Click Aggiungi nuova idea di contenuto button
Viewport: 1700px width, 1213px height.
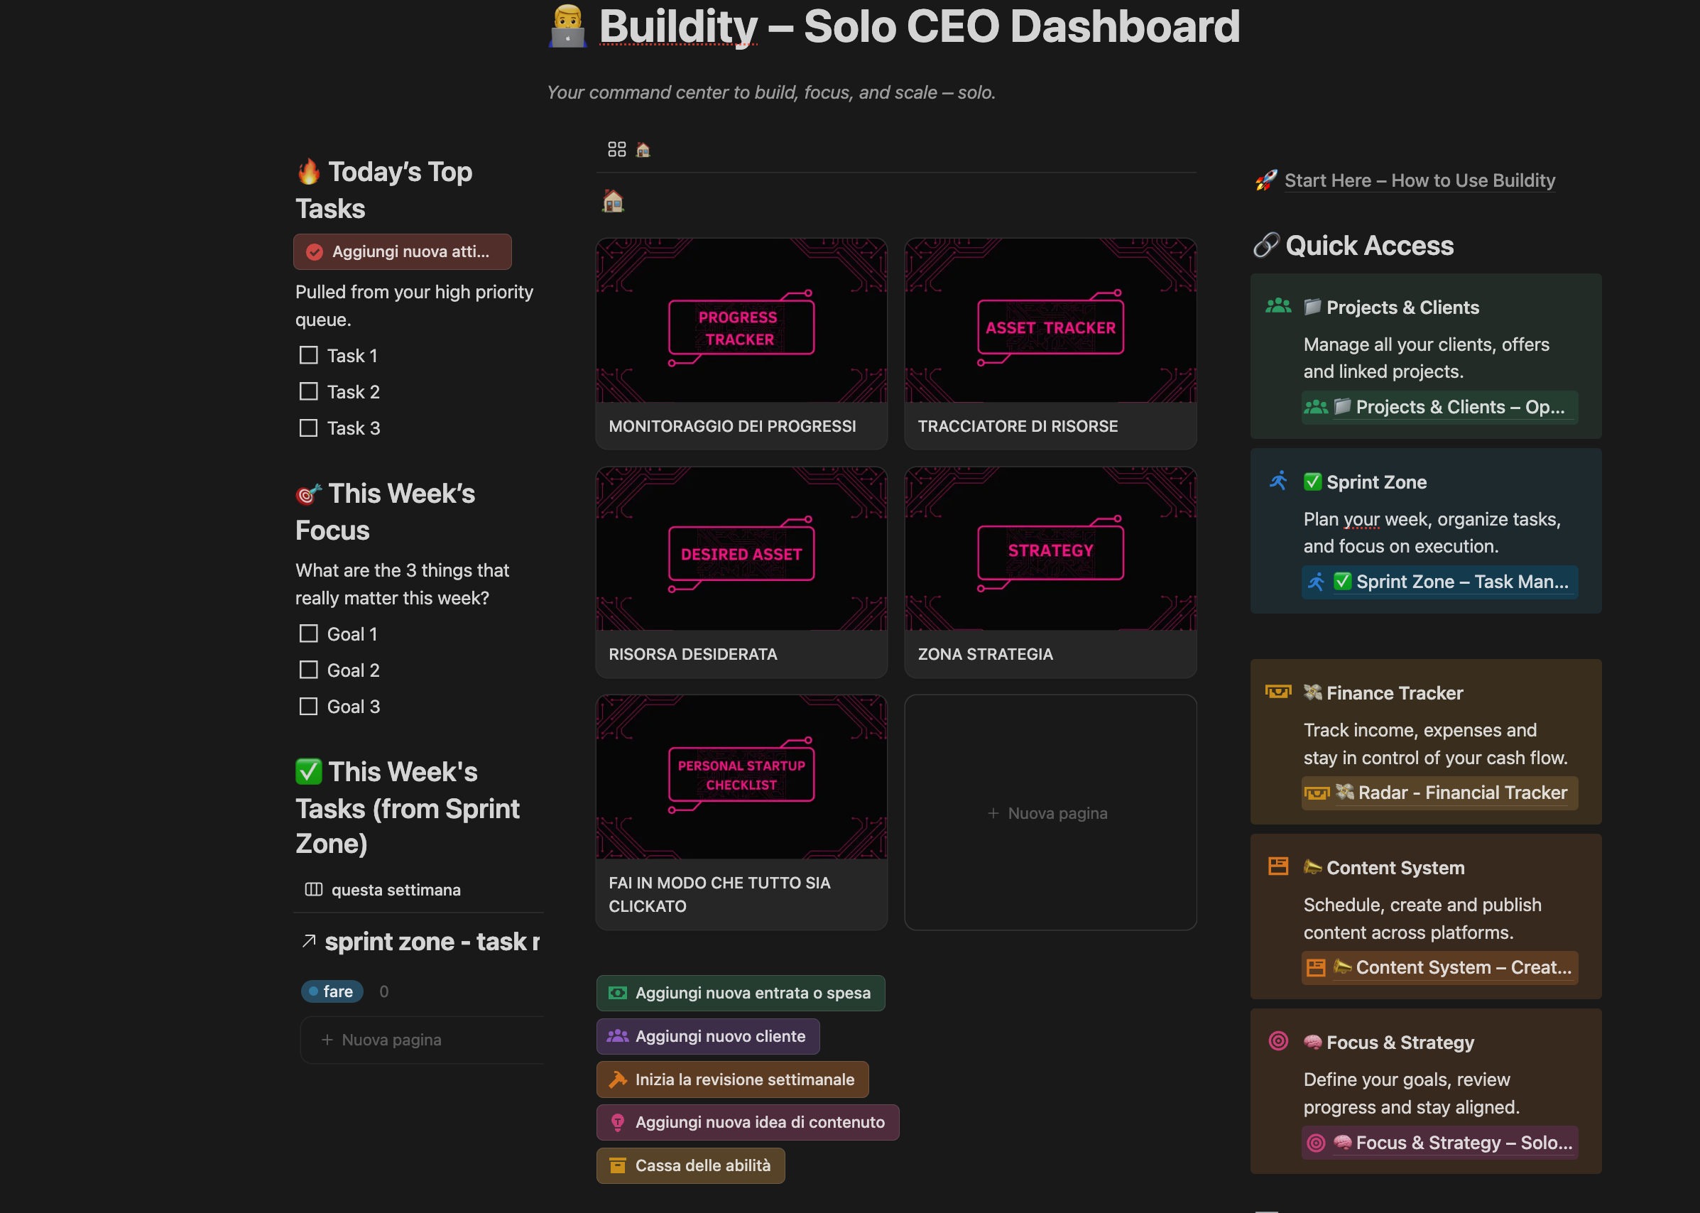pyautogui.click(x=748, y=1122)
